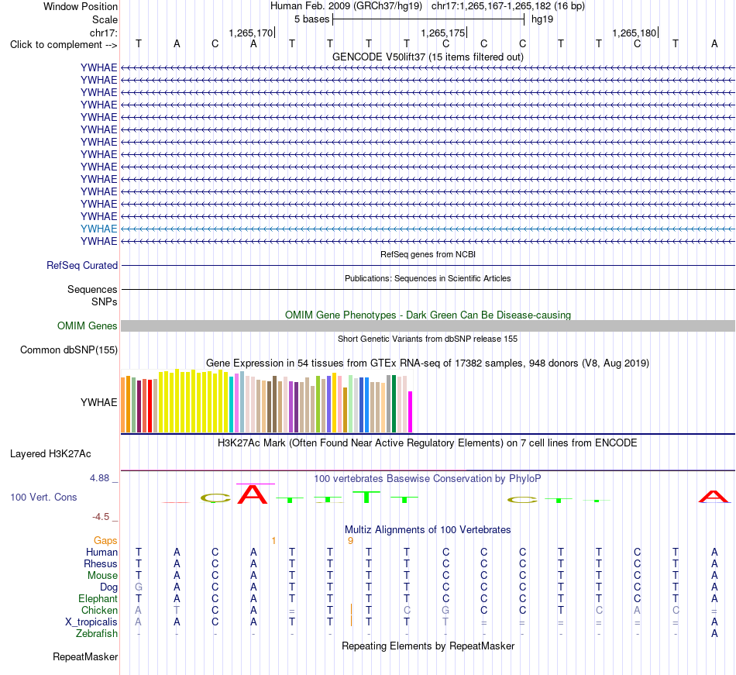Click the YWHAE label beside GTEx chart
Image resolution: width=736 pixels, height=675 pixels.
[x=98, y=402]
